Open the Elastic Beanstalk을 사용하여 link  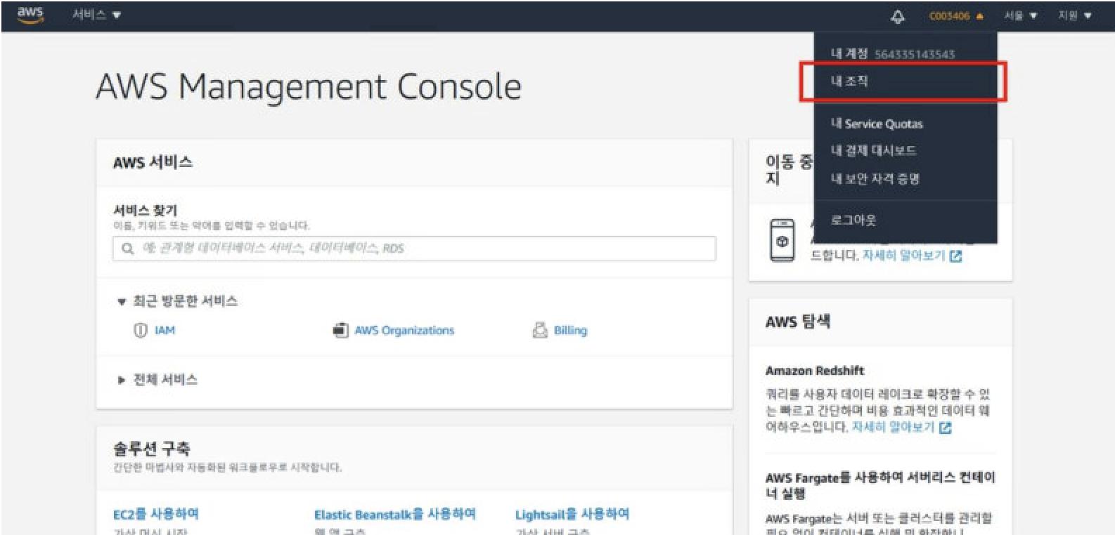(x=395, y=514)
